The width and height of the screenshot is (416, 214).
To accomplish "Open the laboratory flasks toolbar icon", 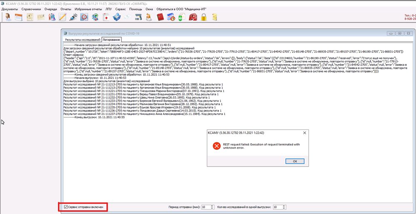I will tap(52, 17).
